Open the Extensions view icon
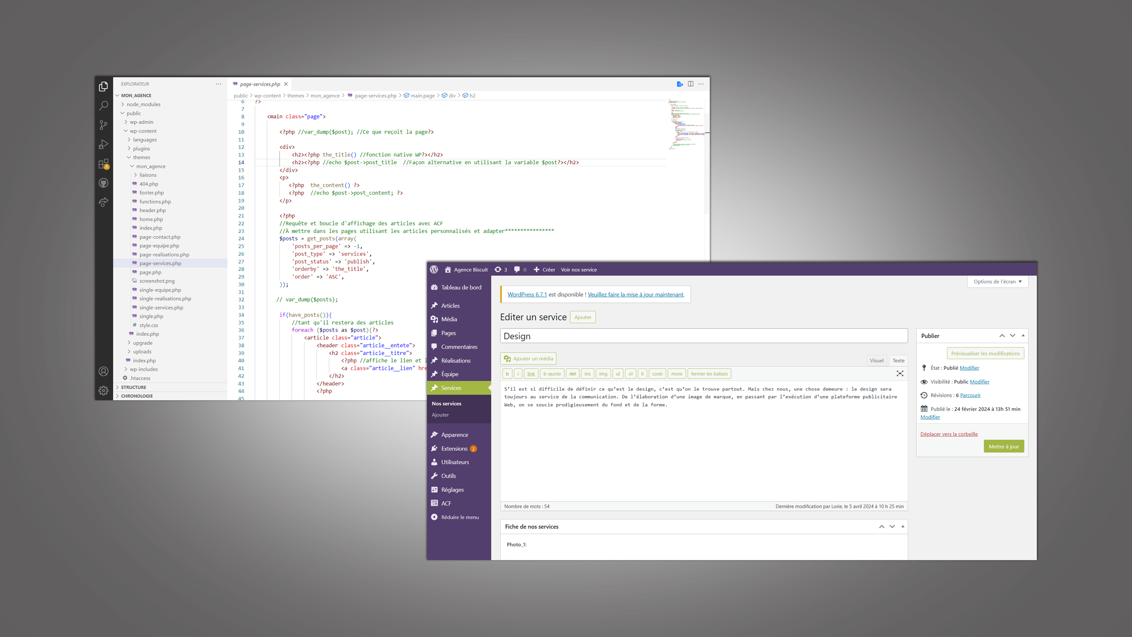 (103, 164)
